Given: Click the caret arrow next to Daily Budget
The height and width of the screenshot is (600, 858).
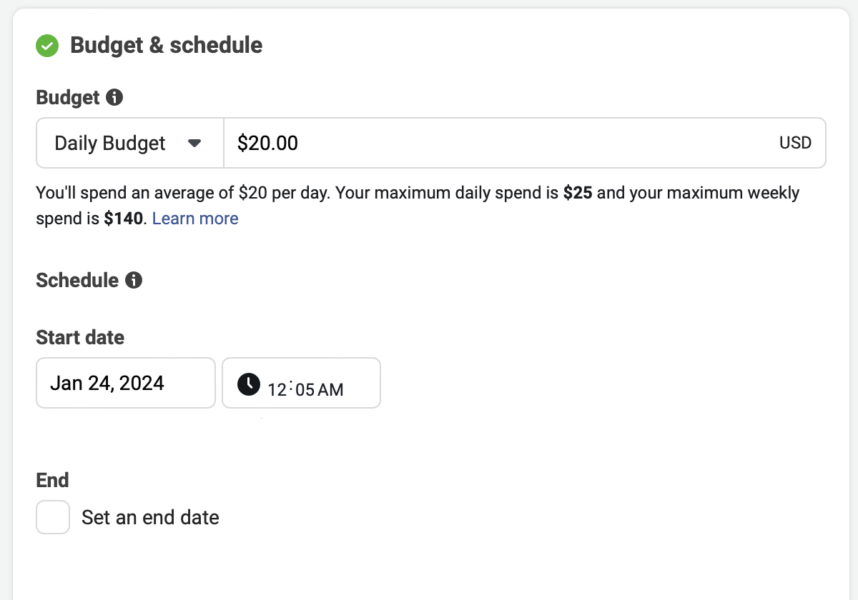Looking at the screenshot, I should (194, 144).
